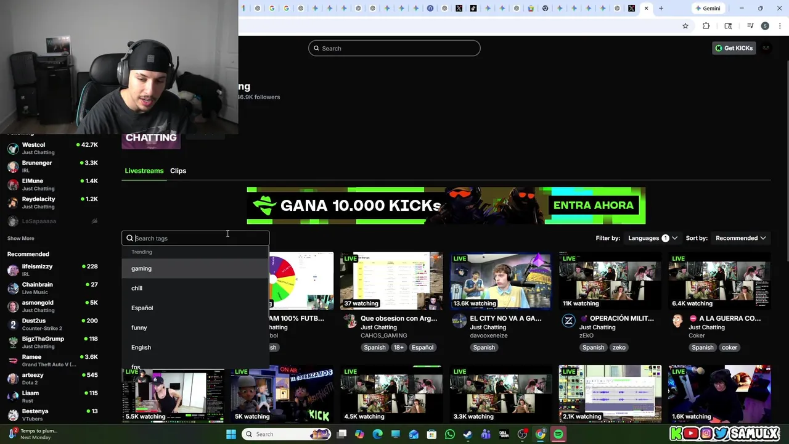Click ENTRA AHORA on the banner
This screenshot has width=789, height=444.
(x=593, y=205)
